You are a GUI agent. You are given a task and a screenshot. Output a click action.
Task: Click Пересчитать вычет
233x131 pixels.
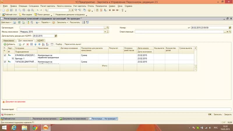click(x=73, y=44)
